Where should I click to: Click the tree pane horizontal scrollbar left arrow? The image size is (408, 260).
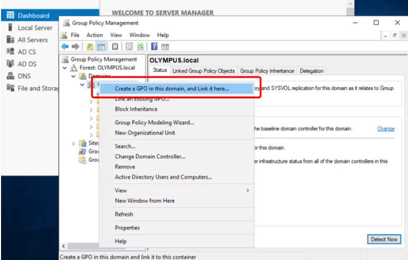(x=63, y=246)
